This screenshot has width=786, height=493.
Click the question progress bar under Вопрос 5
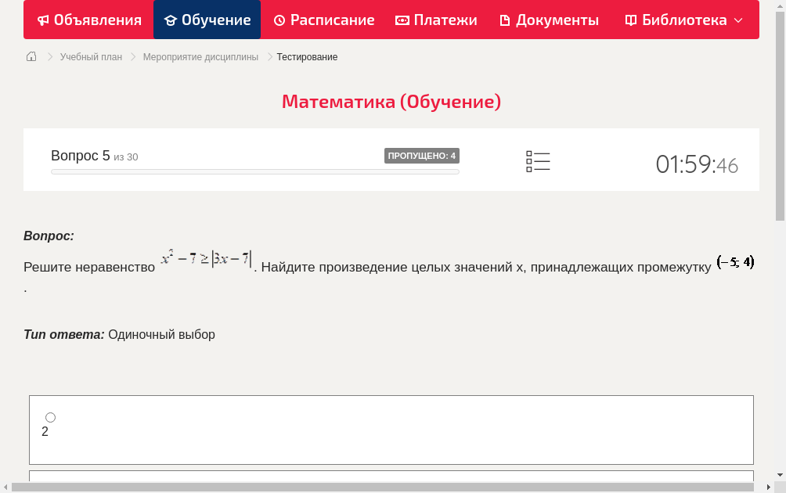(254, 171)
